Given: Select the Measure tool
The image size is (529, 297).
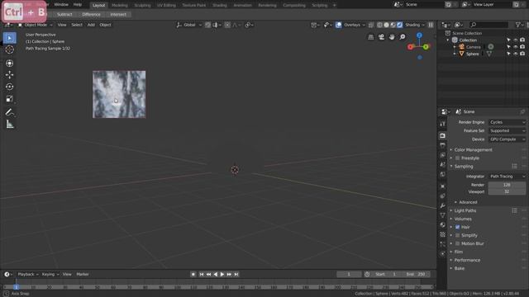Looking at the screenshot, I should (9, 125).
